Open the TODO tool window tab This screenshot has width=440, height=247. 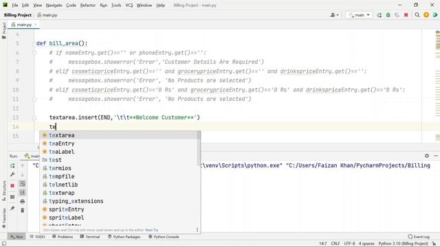[37, 237]
